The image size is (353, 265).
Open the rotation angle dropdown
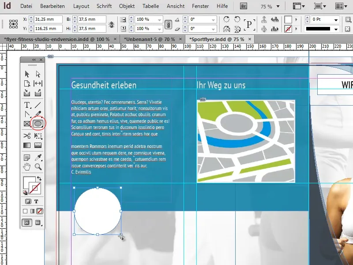click(x=213, y=20)
